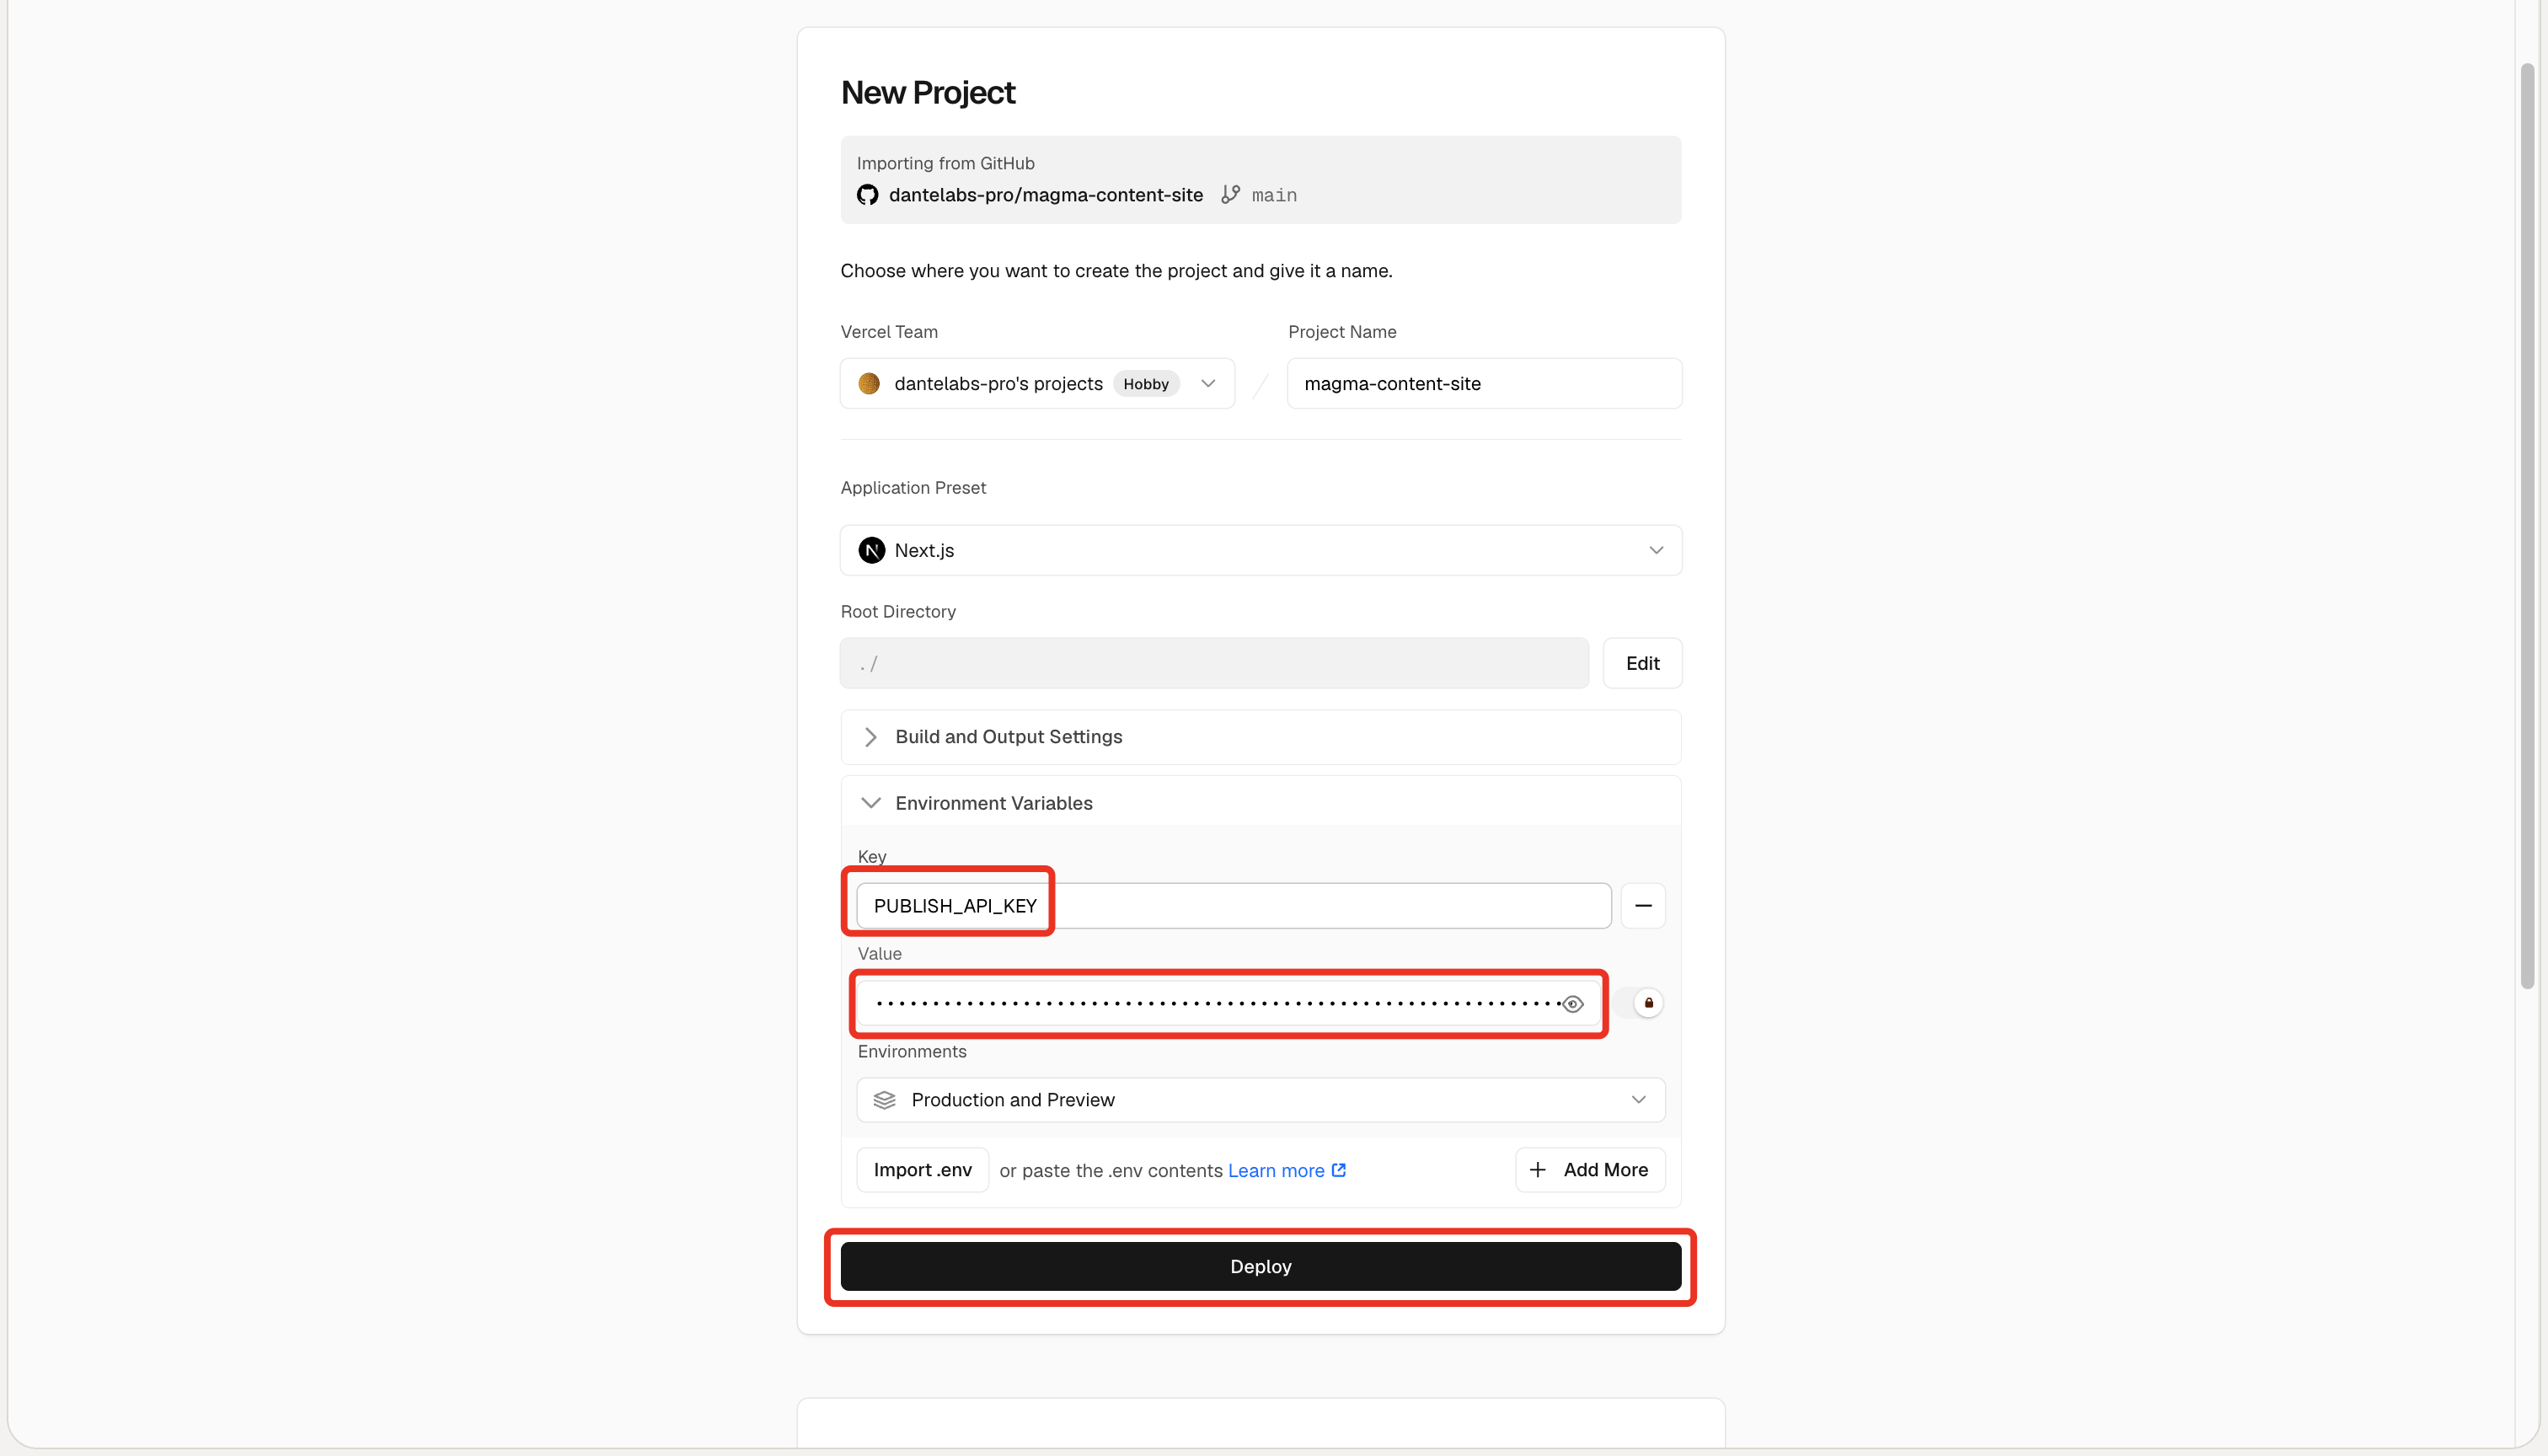Open the Production and Preview environments dropdown

1261,1100
